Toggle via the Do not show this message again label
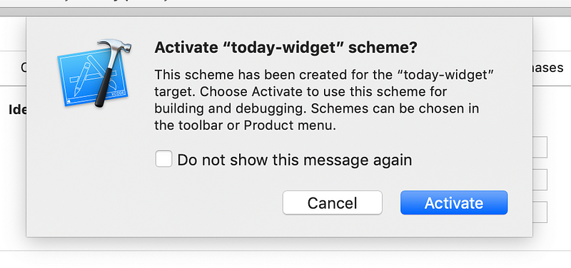This screenshot has height=268, width=571. click(294, 160)
